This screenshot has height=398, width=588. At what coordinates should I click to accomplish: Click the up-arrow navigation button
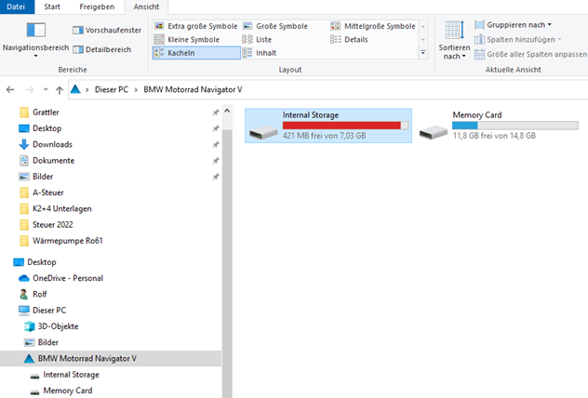tap(60, 89)
